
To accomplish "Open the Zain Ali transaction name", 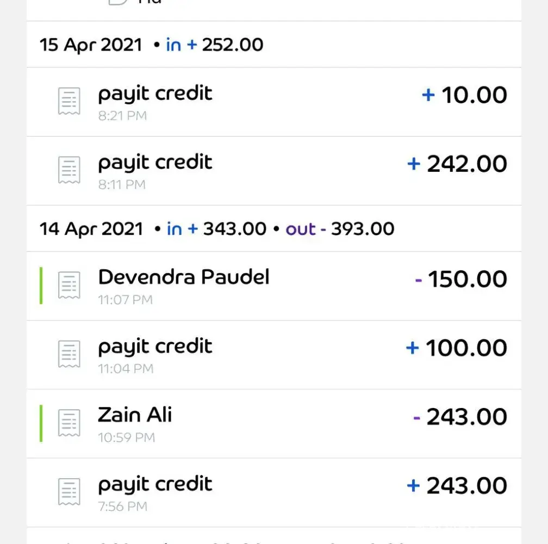I will (x=135, y=415).
